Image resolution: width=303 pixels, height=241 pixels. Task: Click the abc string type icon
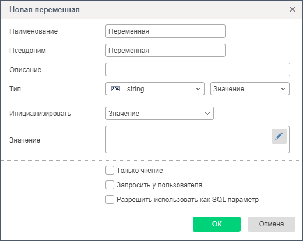[115, 89]
